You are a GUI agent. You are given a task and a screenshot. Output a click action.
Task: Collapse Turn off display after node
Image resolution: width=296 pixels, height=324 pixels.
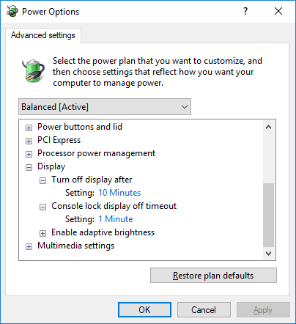point(42,180)
